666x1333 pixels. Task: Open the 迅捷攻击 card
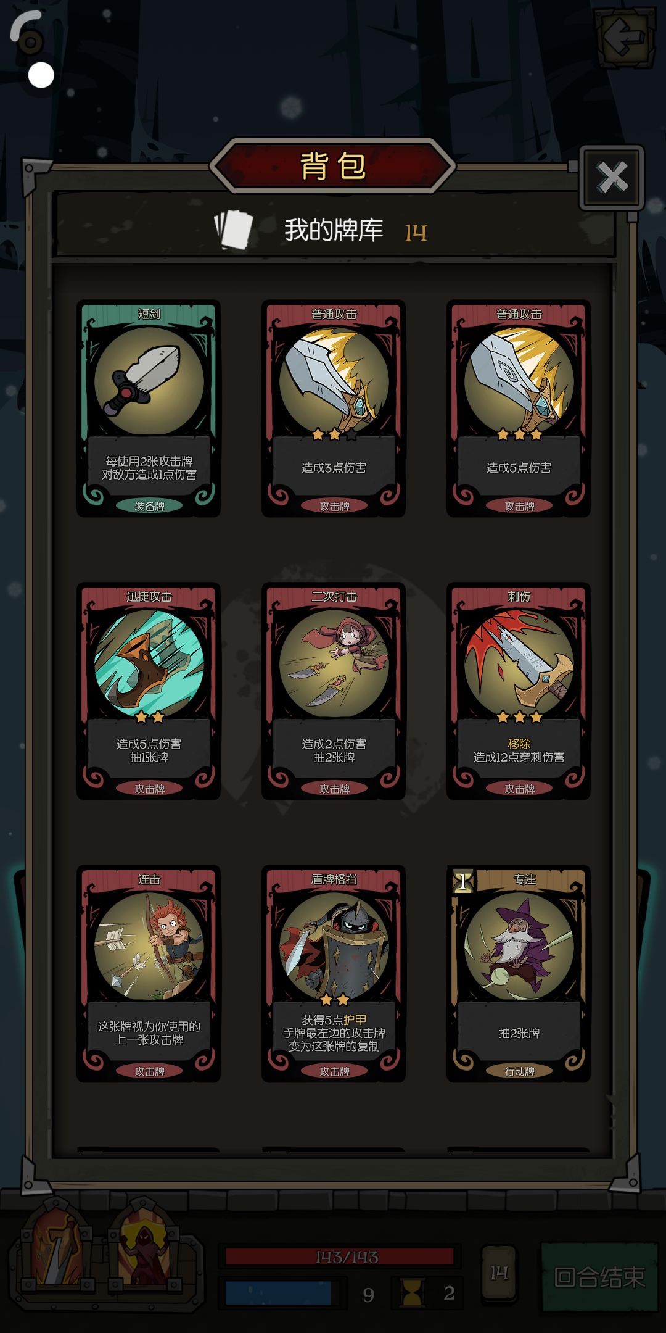coord(149,691)
